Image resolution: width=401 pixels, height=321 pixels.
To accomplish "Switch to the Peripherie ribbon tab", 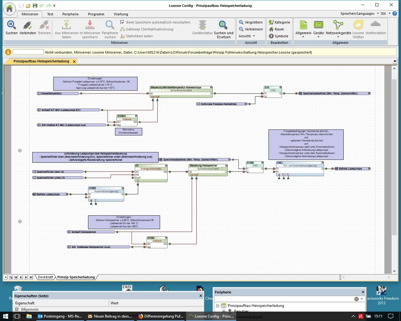I will tap(70, 14).
